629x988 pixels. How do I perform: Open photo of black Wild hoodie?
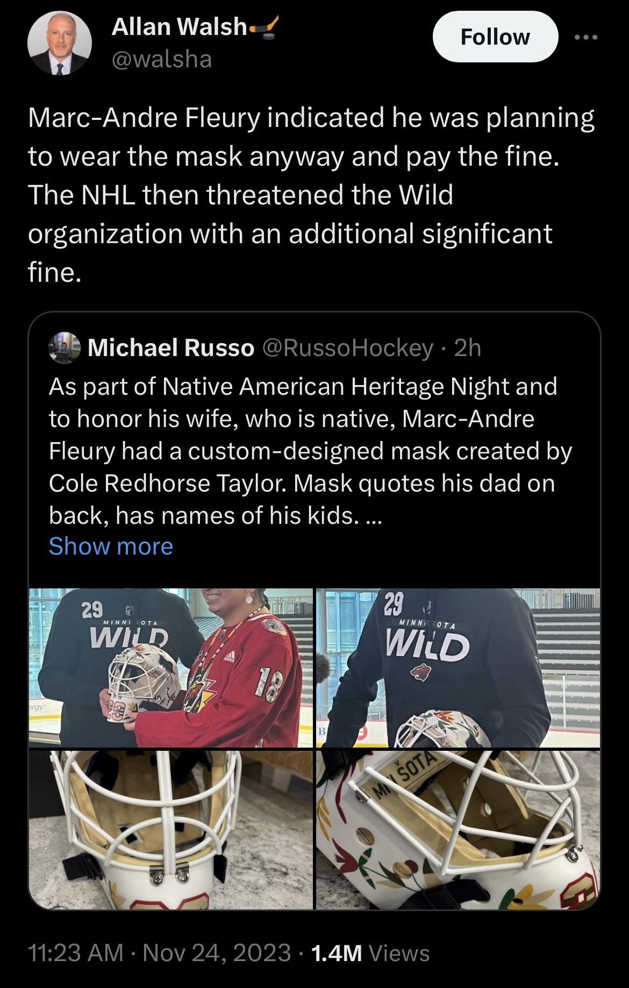(458, 667)
